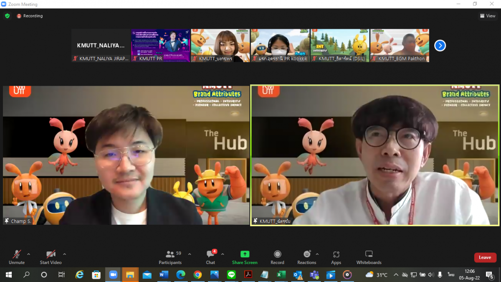Open the system volume control
Viewport: 501px width, 282px height.
(431, 274)
